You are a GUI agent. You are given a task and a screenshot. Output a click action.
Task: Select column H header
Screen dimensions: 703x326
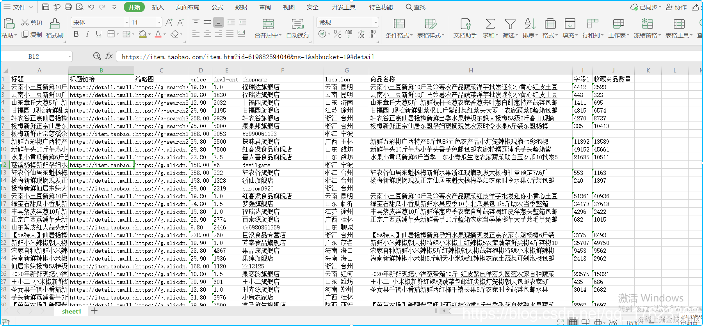point(471,70)
